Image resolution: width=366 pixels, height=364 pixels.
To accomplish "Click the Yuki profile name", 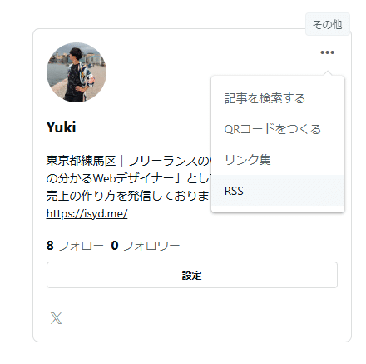I will (x=61, y=127).
